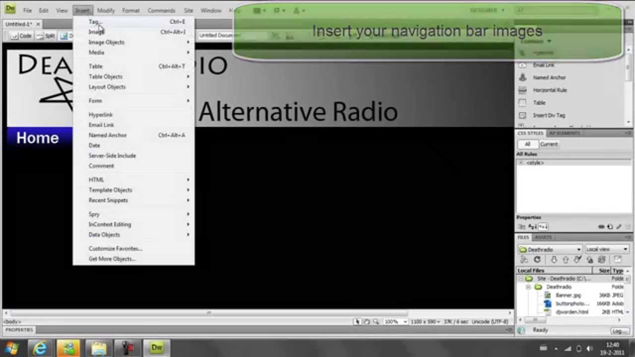Viewport: 635px width, 357px height.
Task: Select the All button in CSS Styles
Action: (x=527, y=144)
